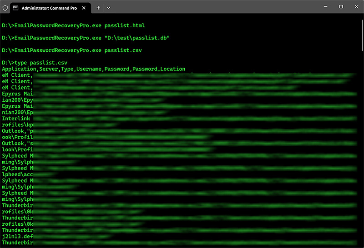Click the Interlink output row

(x=16, y=119)
